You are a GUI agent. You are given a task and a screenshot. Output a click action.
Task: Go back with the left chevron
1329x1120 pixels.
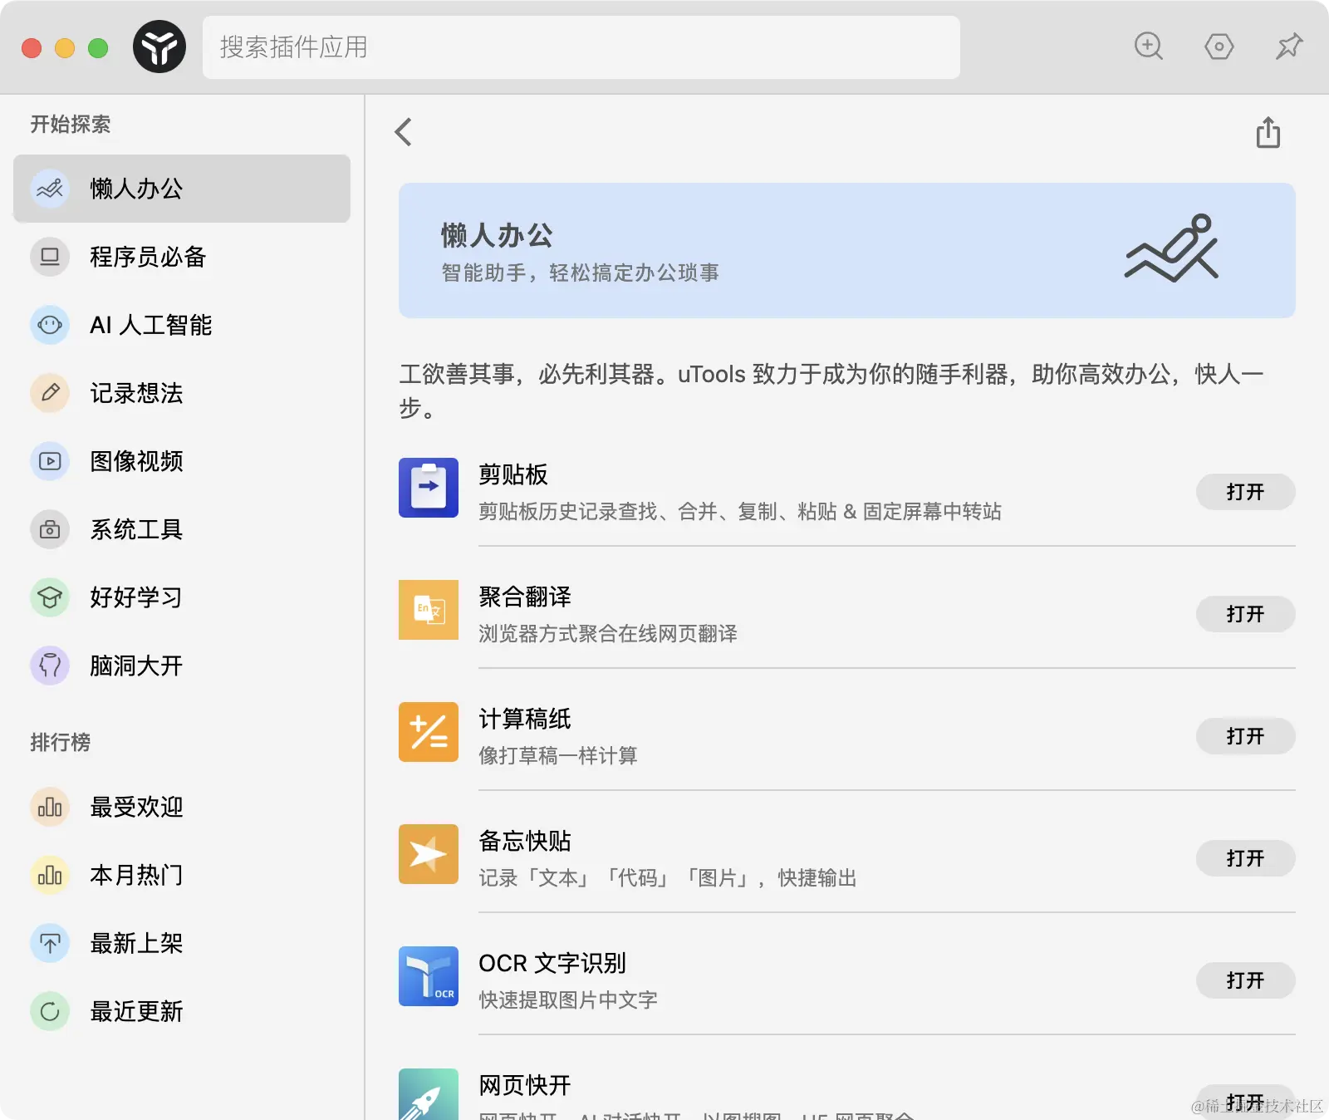click(404, 132)
